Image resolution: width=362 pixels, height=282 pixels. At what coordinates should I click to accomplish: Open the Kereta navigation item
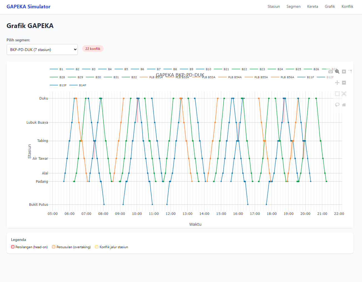pos(313,6)
